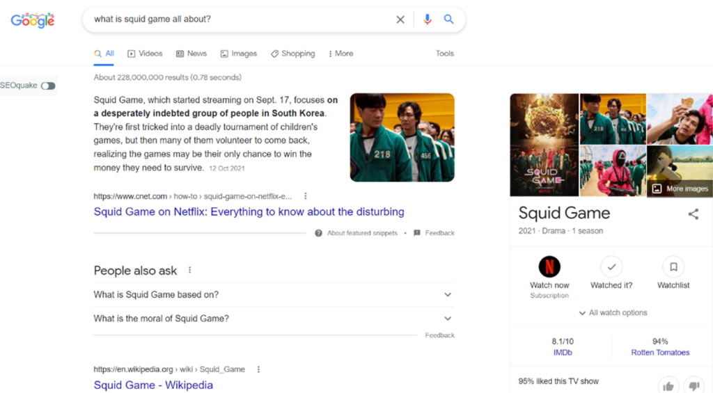Click the Netflix Watch now icon

[549, 266]
